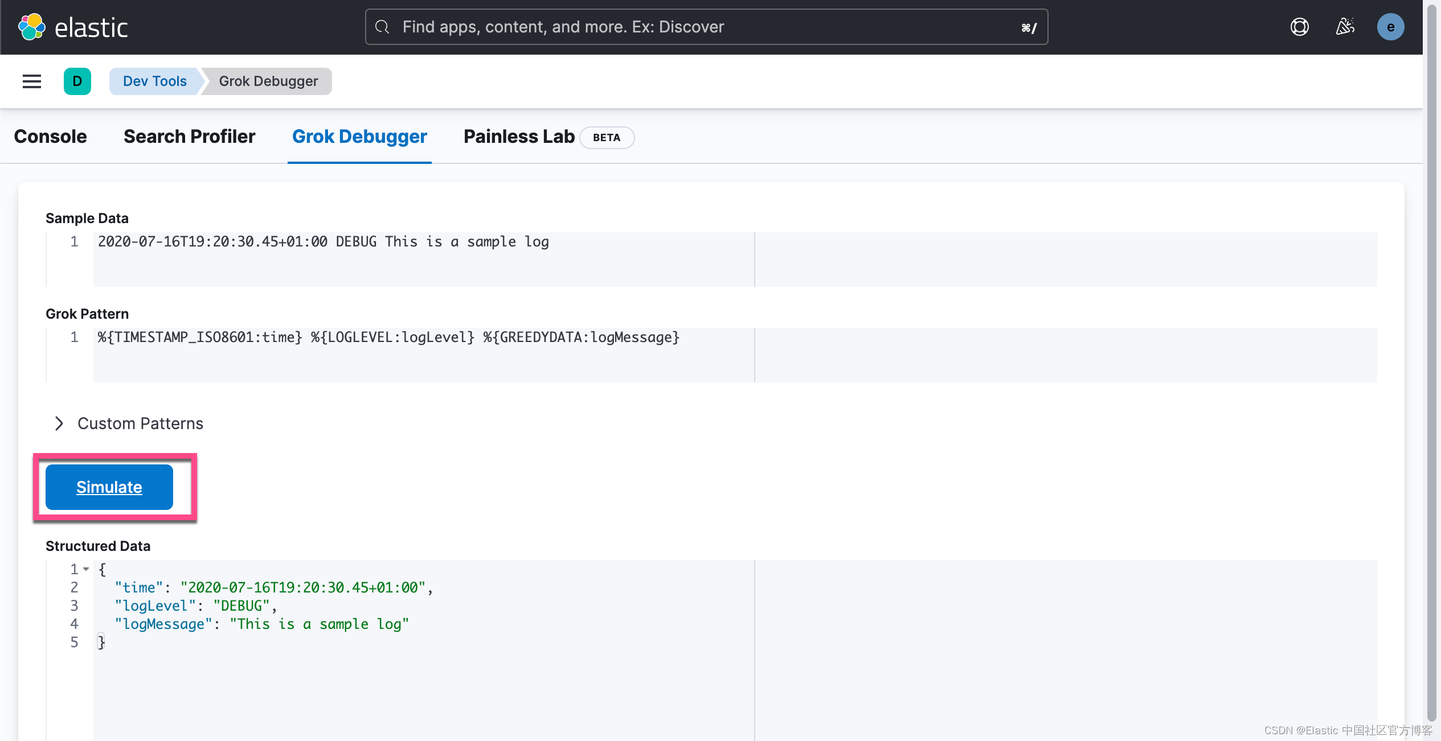Collapse the JSON fold arrow on line 1
The image size is (1441, 741).
pyautogui.click(x=86, y=569)
